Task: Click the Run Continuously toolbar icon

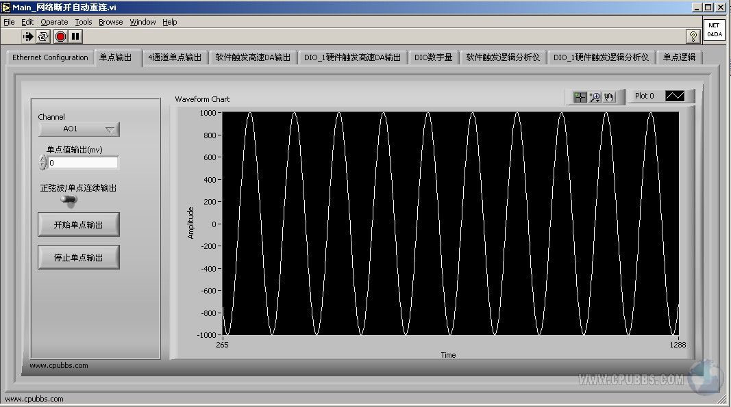Action: (x=43, y=36)
